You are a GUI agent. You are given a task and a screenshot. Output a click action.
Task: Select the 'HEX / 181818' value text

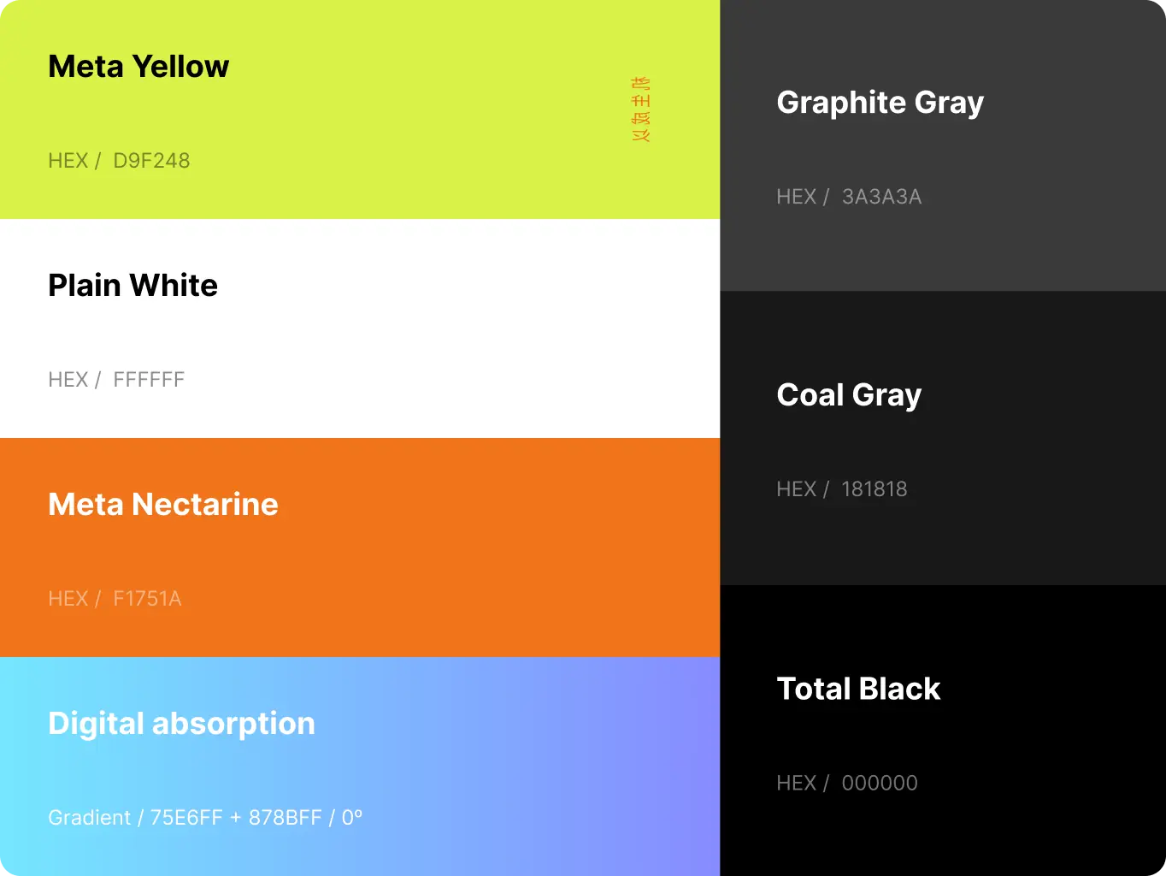coord(842,489)
